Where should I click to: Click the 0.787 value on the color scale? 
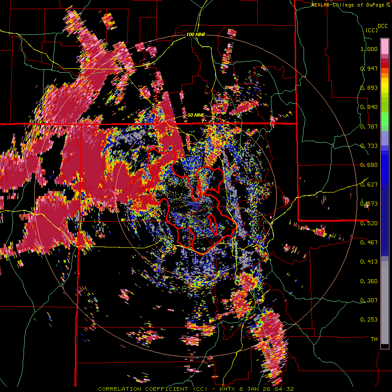(x=369, y=126)
